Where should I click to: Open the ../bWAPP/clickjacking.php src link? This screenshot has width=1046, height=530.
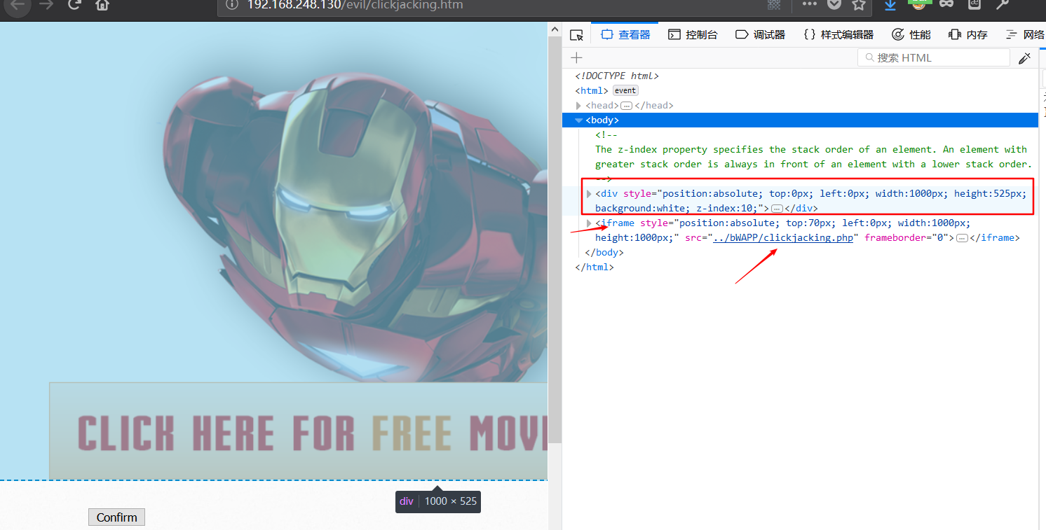click(x=782, y=238)
